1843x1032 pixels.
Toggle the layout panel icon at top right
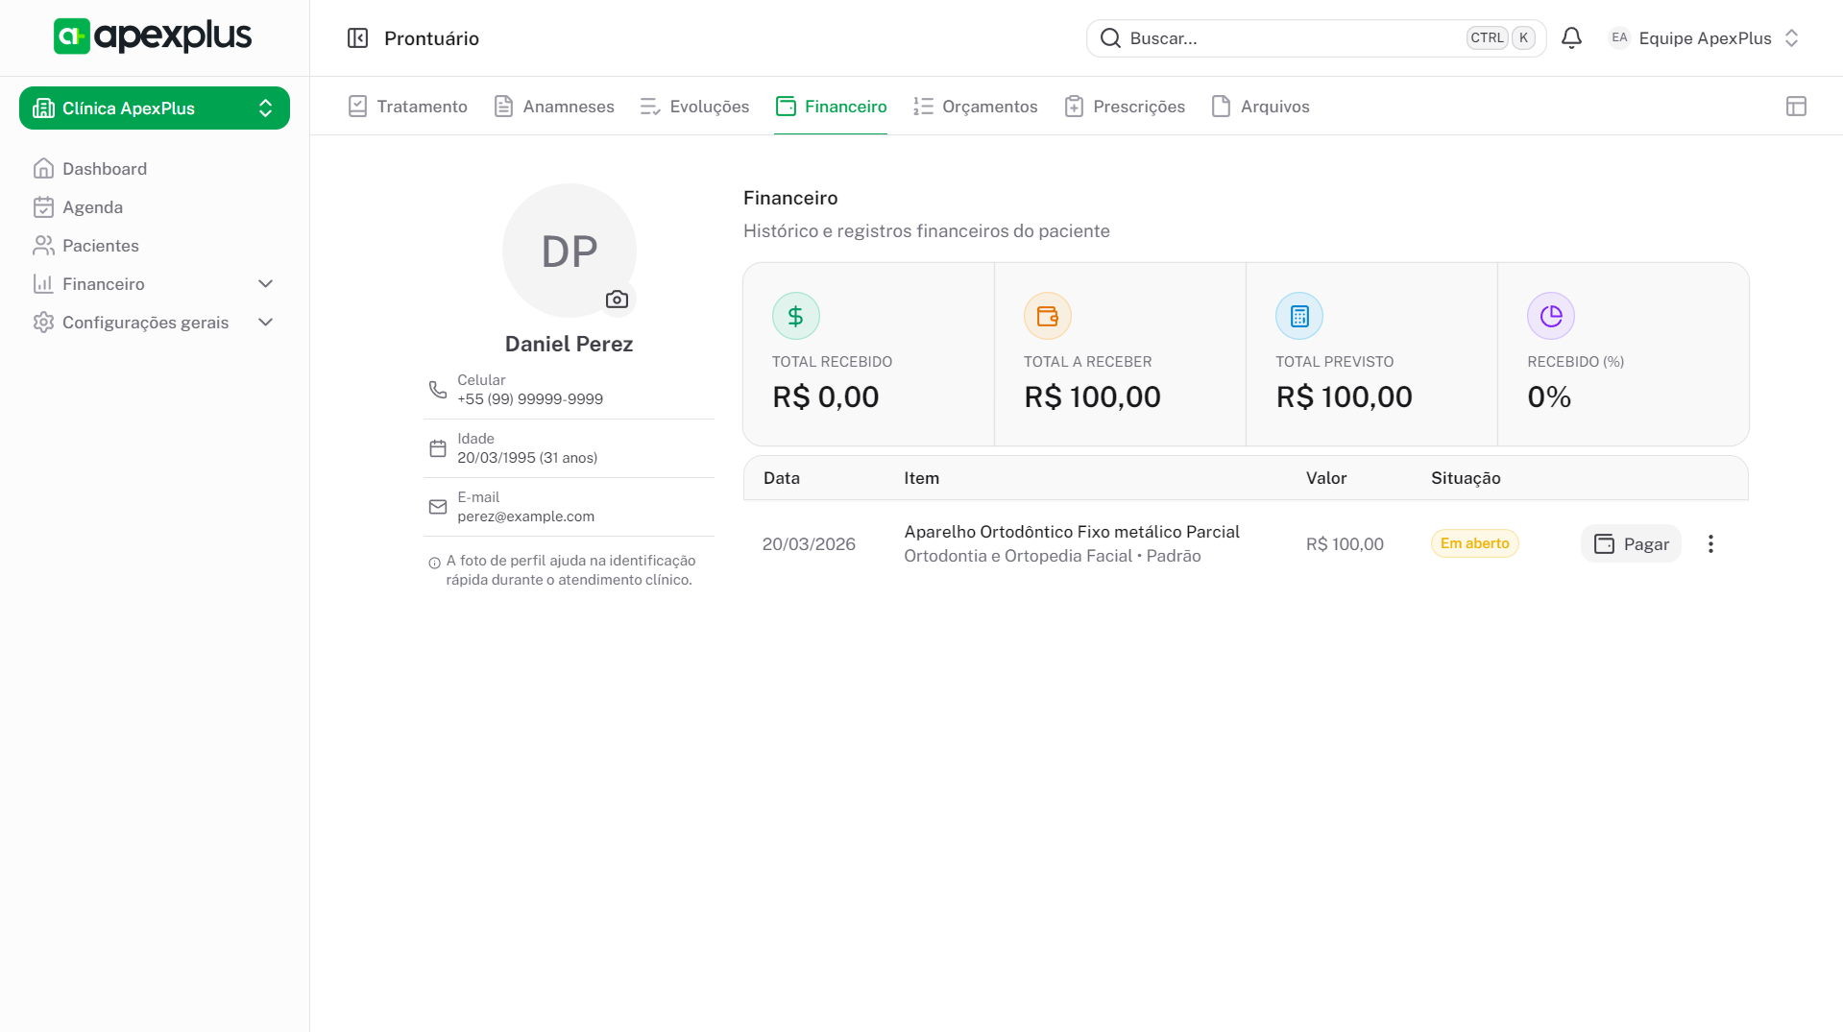[1796, 107]
